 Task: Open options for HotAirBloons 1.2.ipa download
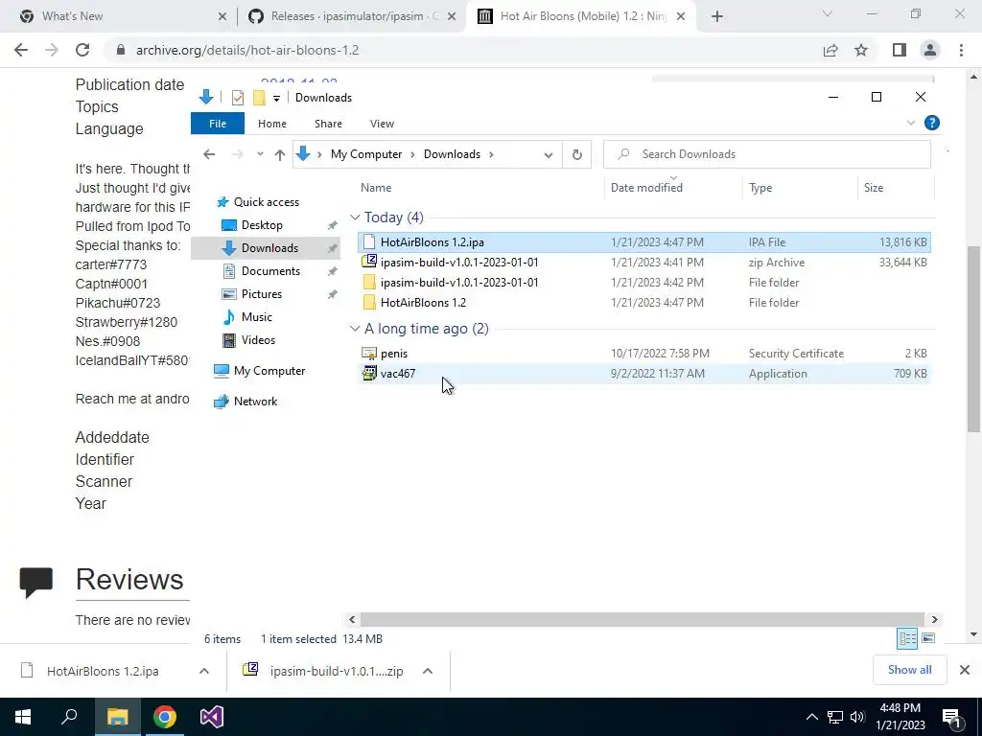203,671
